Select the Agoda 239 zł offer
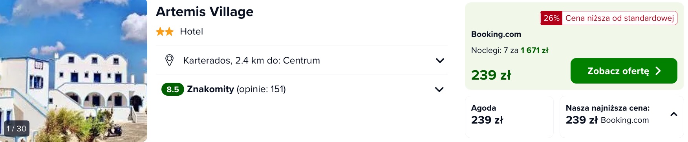 coord(509,117)
